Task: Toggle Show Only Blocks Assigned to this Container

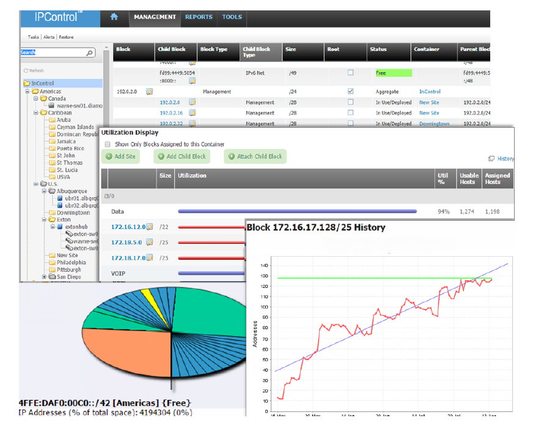Action: point(108,144)
